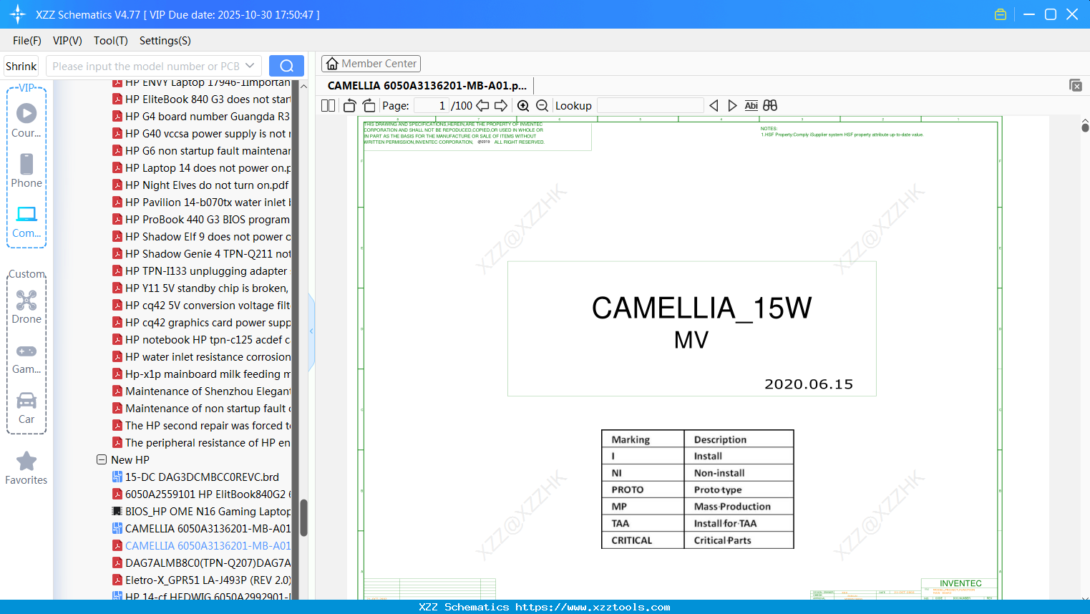The image size is (1090, 614).
Task: Open The HP second repair was forced file
Action: [x=202, y=426]
